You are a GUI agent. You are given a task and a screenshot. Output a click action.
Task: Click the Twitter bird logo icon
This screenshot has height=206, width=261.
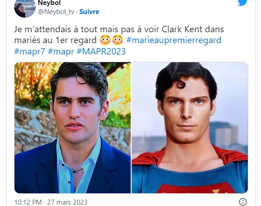(242, 2)
